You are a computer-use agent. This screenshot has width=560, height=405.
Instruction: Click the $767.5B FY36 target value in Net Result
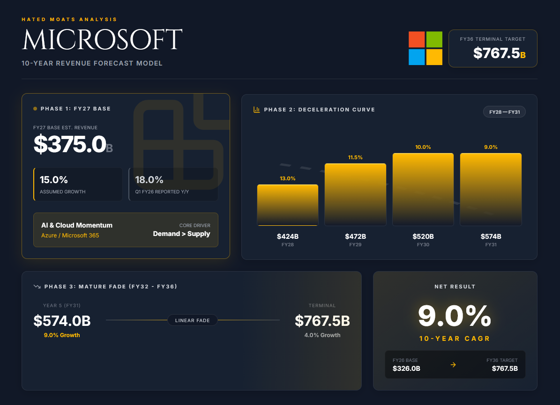pos(505,368)
